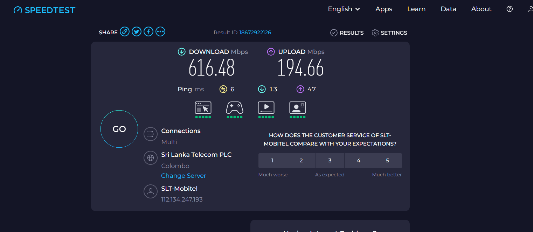Open Result ID 18672922126 link

tap(255, 33)
